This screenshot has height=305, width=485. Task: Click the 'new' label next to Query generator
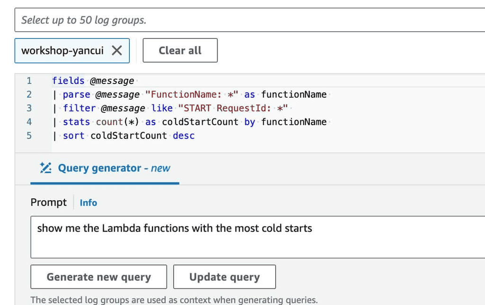pyautogui.click(x=161, y=168)
